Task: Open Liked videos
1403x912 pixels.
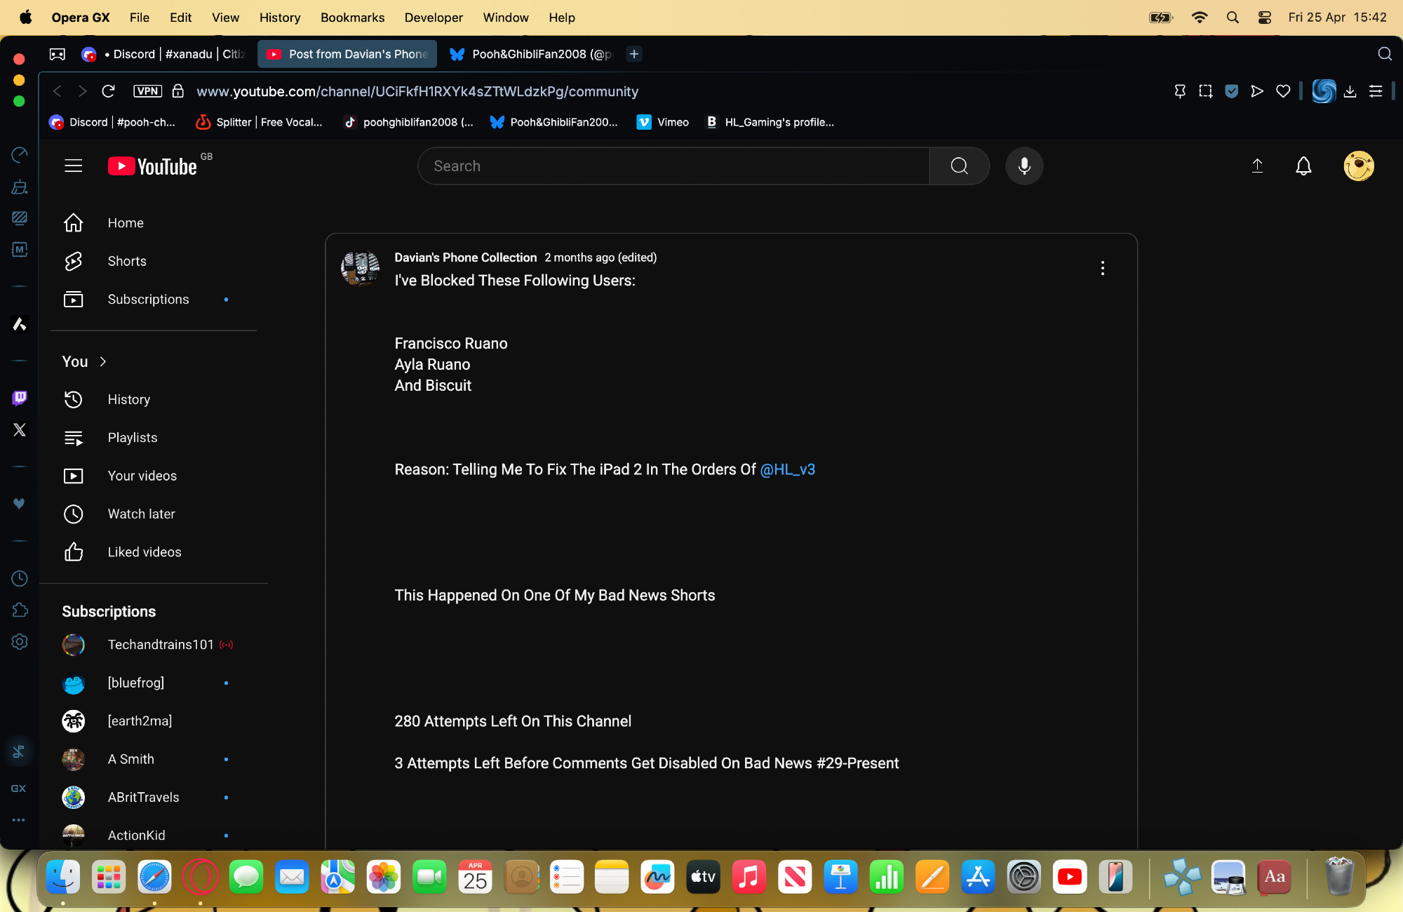Action: click(x=154, y=552)
